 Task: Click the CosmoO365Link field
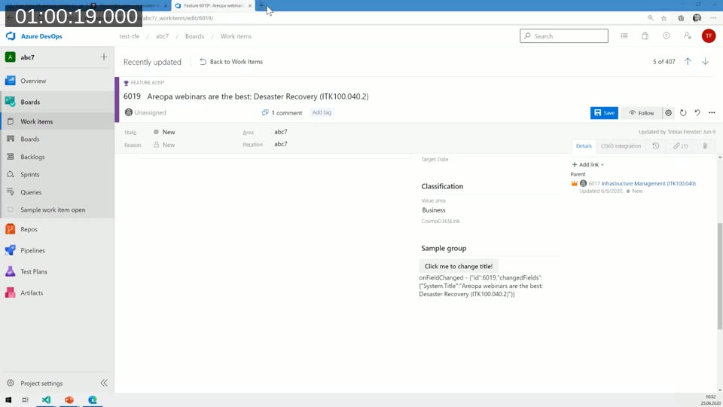tap(441, 221)
